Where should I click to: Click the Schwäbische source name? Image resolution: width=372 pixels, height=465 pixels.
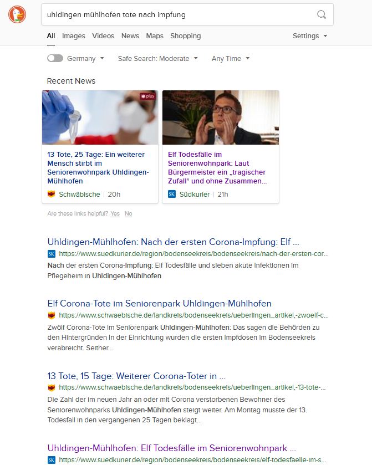click(x=79, y=194)
